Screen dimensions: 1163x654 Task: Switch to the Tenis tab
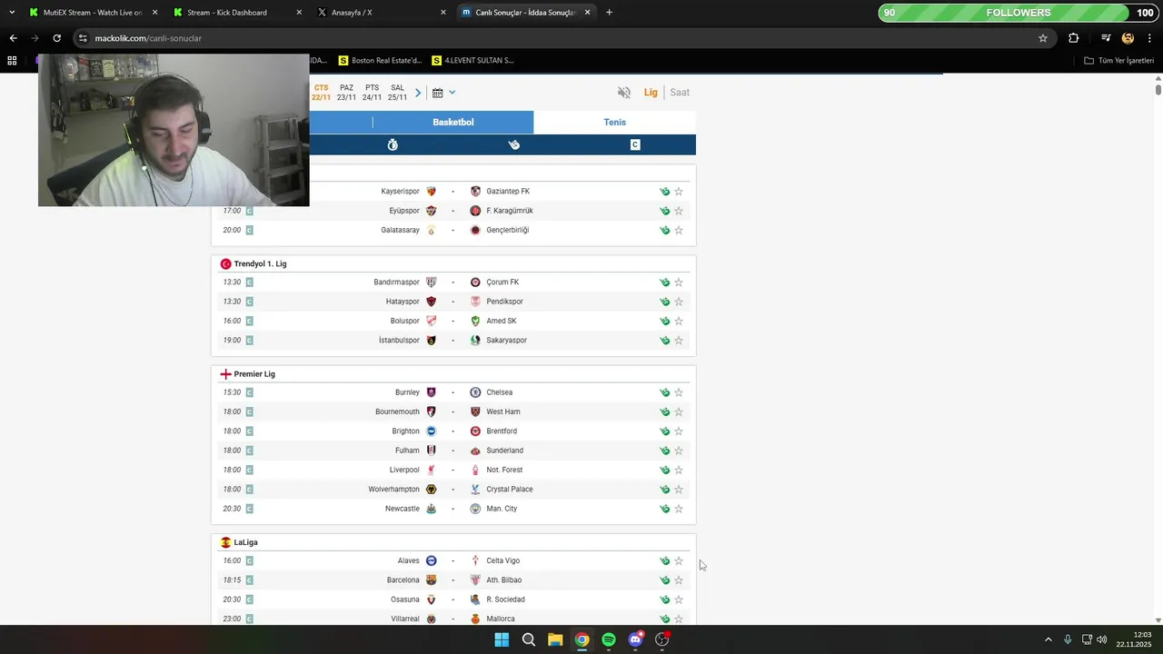coord(615,123)
